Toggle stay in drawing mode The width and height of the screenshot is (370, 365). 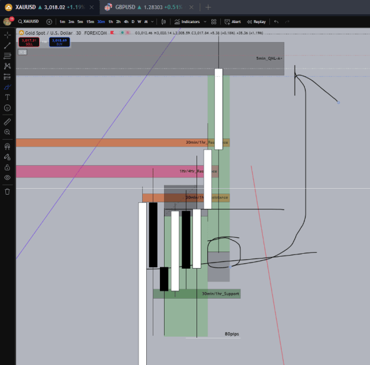pos(7,157)
